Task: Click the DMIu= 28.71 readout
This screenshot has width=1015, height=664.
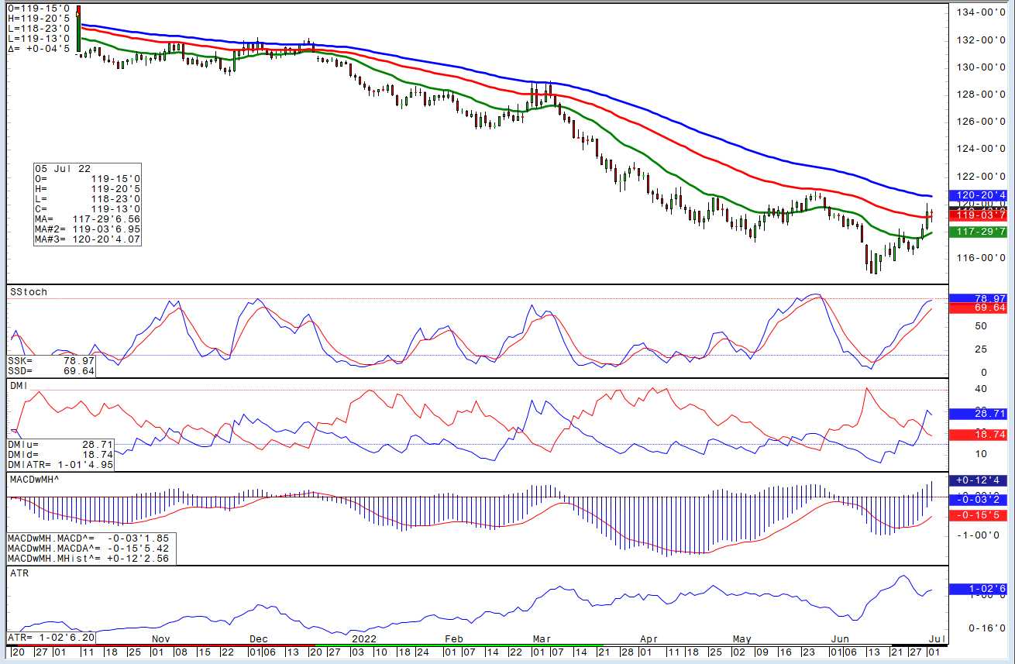Action: [x=60, y=445]
